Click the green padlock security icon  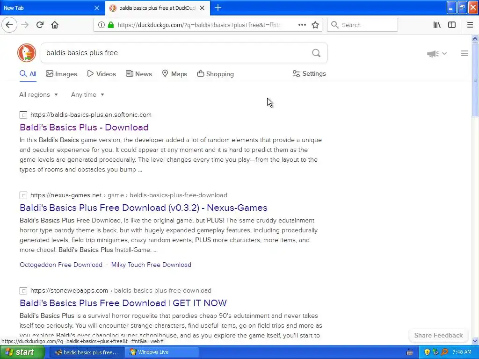[x=111, y=25]
